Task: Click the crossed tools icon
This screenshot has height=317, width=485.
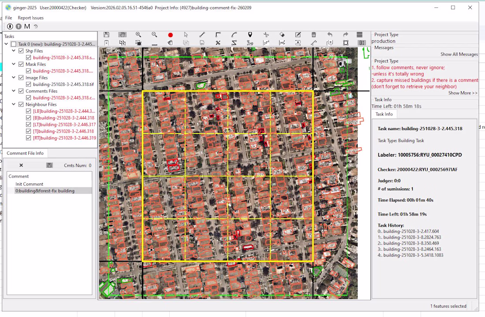Action: coord(218,43)
